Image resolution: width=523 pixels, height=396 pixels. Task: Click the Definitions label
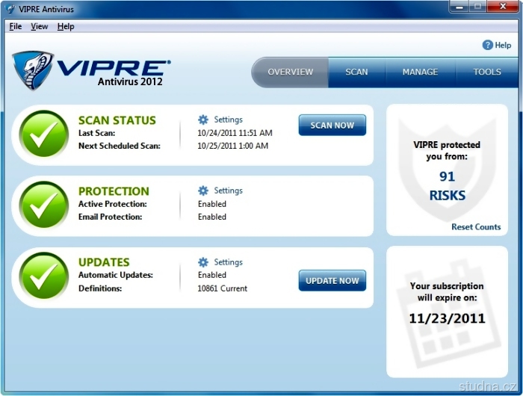(x=100, y=288)
